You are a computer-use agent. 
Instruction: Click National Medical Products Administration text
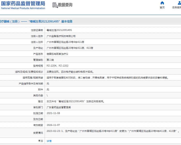click(23, 8)
